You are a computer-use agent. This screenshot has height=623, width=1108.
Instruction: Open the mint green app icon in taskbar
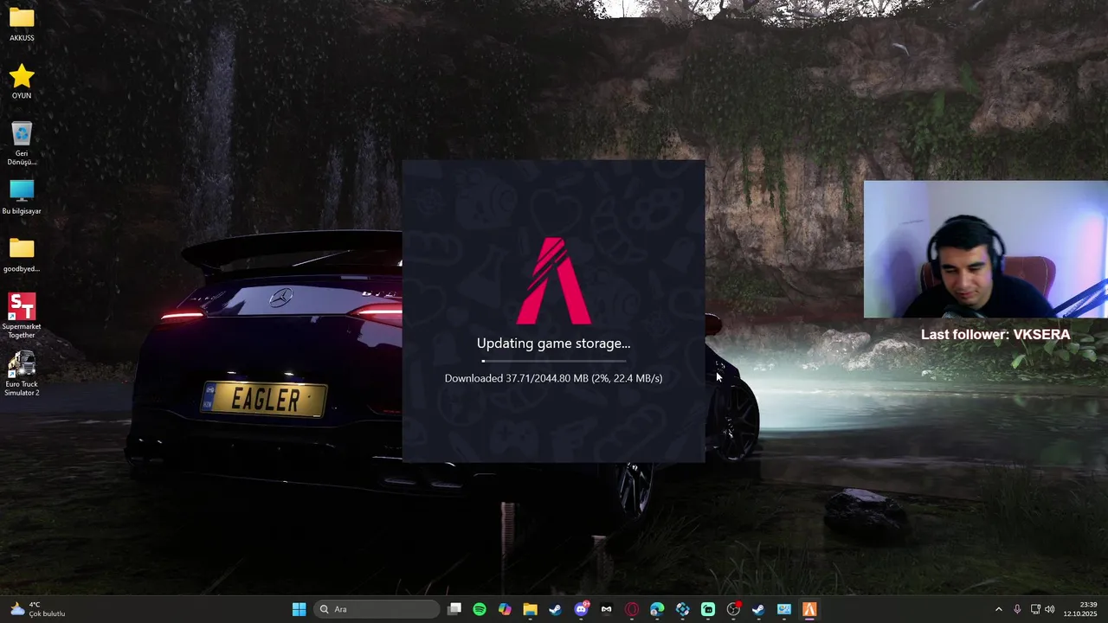click(708, 609)
